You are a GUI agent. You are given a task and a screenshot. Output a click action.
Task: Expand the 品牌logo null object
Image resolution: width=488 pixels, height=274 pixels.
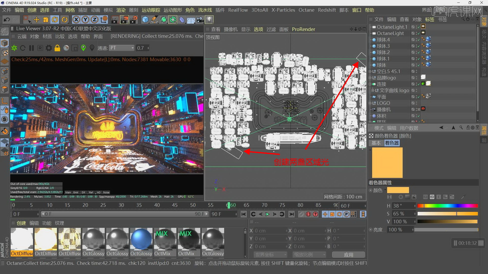[x=370, y=78]
